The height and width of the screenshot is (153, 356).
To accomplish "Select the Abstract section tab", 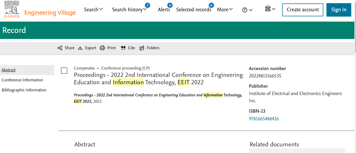I will (x=27, y=70).
